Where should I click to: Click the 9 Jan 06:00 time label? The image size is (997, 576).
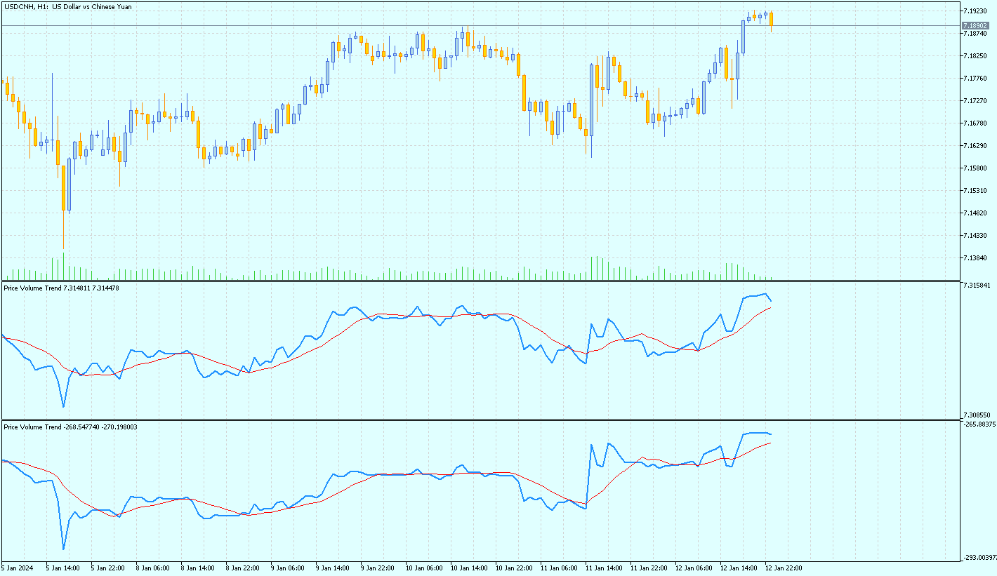click(288, 568)
